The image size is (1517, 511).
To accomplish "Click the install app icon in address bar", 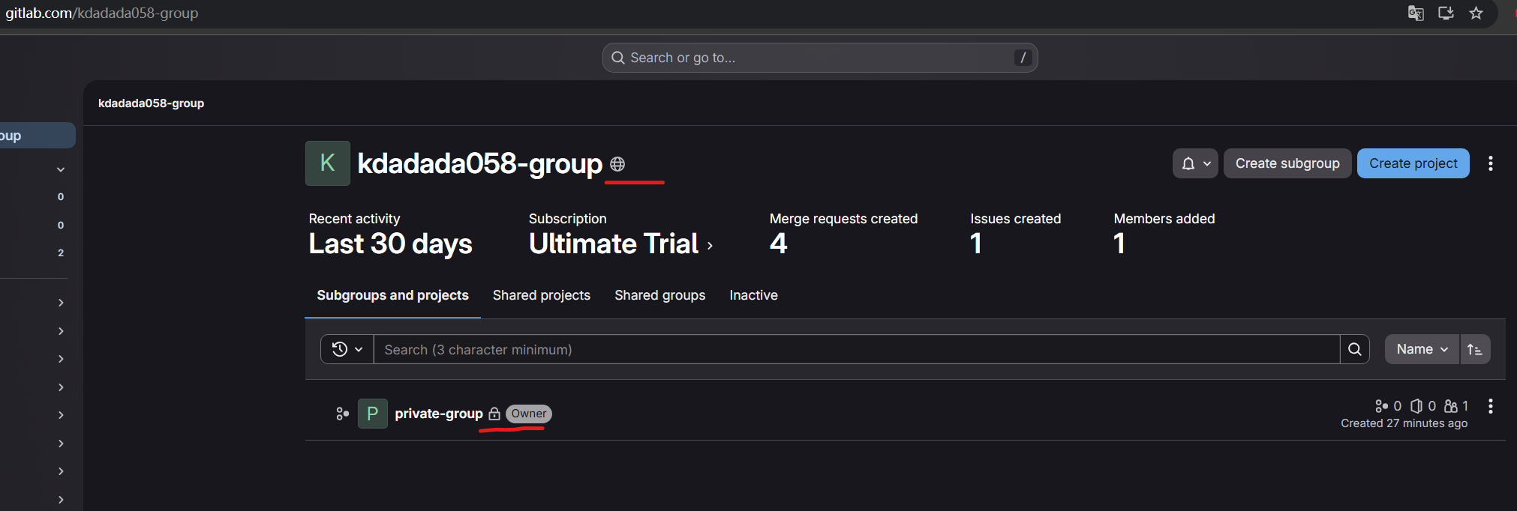I will tap(1446, 13).
